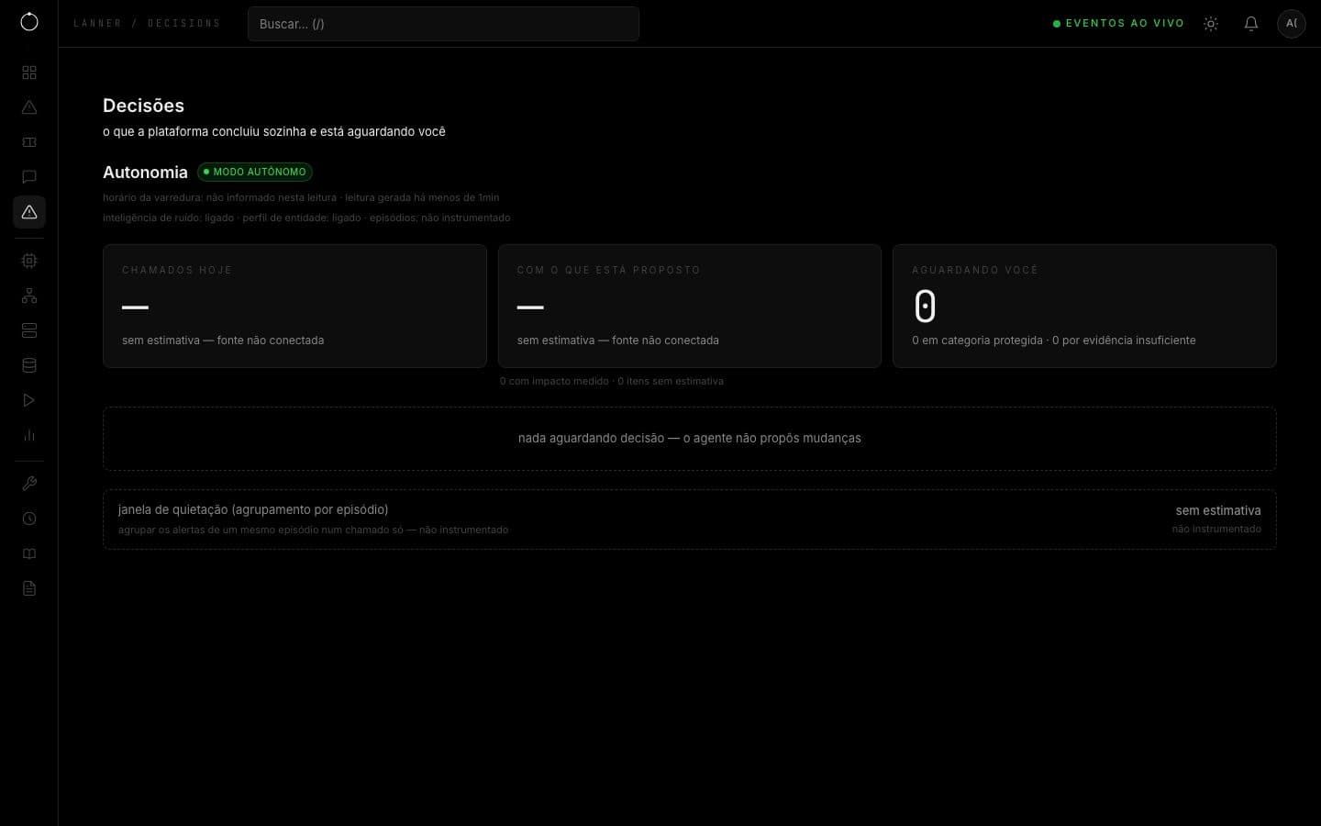This screenshot has height=826, width=1321.
Task: Click the 'sem estimativa' value in quietação row
Action: [1218, 510]
